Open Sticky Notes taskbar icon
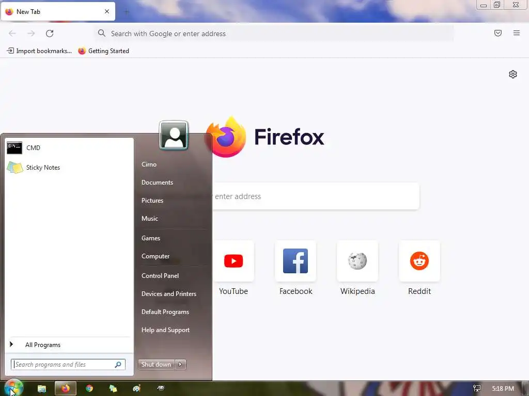This screenshot has height=396, width=529. (113, 389)
